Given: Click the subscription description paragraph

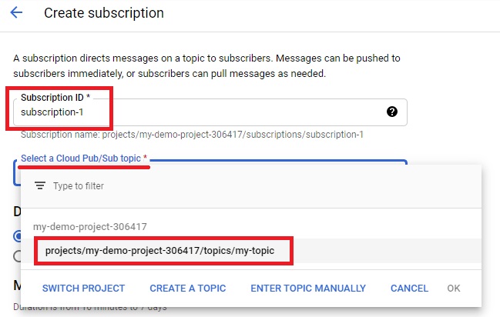Looking at the screenshot, I should tap(206, 66).
